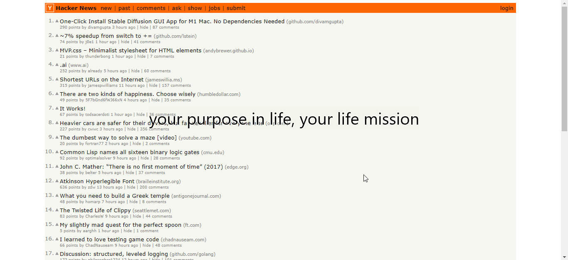The height and width of the screenshot is (260, 568).
Task: Click the Hacker News title link
Action: (x=76, y=8)
